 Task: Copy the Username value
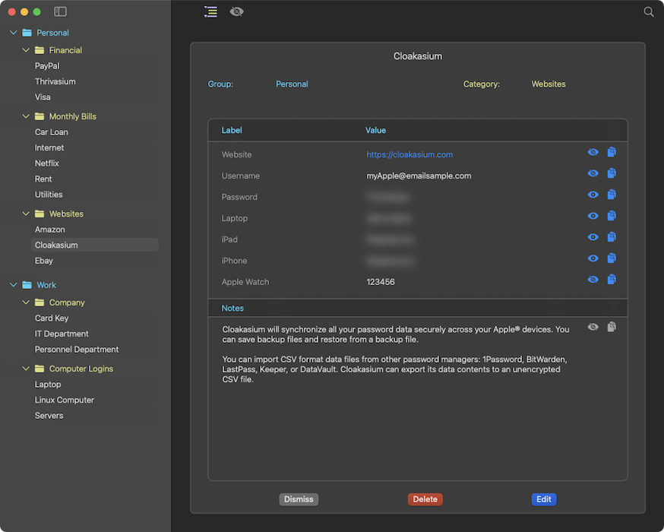pyautogui.click(x=612, y=174)
